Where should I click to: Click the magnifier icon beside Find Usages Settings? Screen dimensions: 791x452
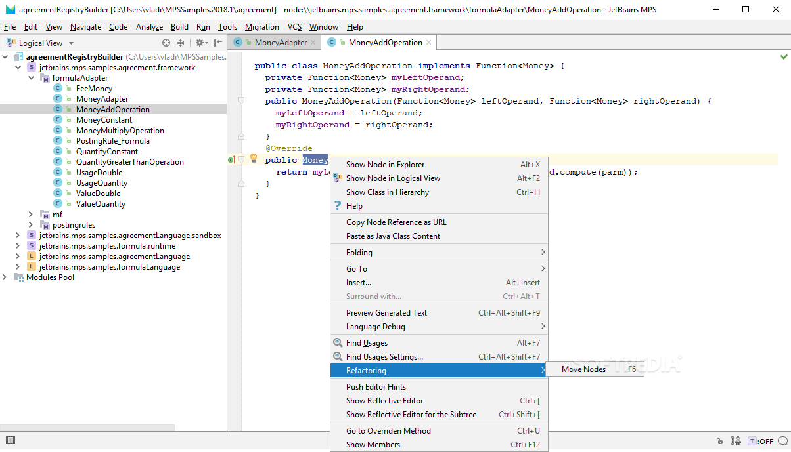[x=338, y=357]
